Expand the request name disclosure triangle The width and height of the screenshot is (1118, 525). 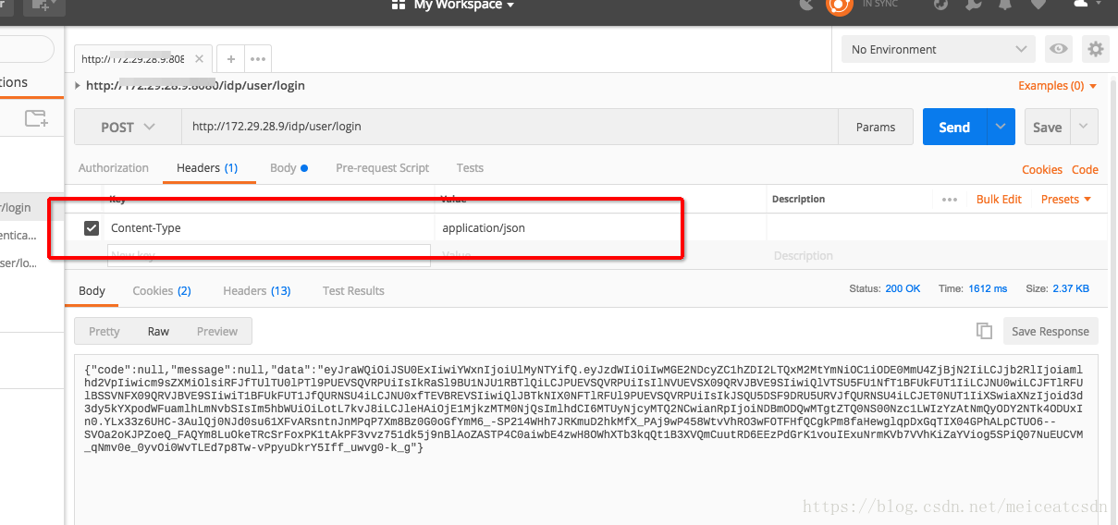tap(78, 85)
